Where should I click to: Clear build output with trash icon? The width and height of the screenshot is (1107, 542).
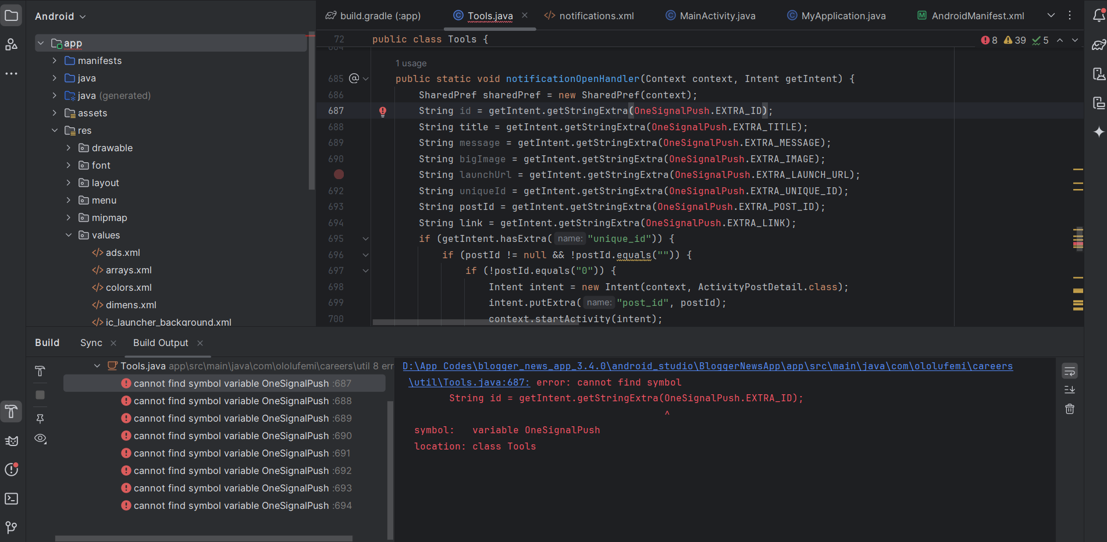click(1070, 409)
